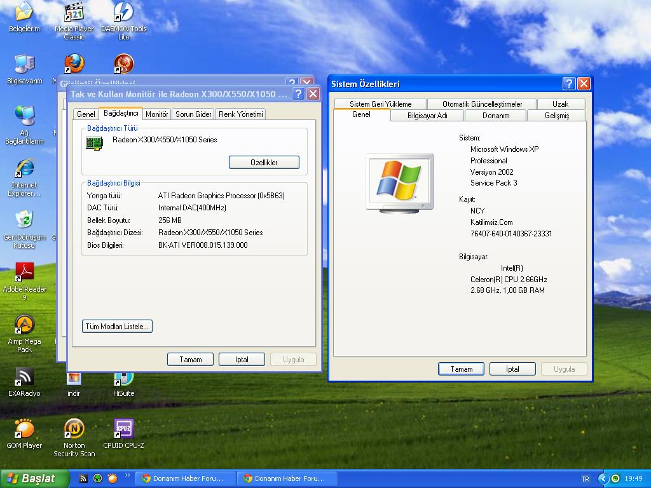The image size is (651, 488).
Task: Open the Geri Dönüşüm Kutusu recycle bin
Action: click(x=25, y=229)
